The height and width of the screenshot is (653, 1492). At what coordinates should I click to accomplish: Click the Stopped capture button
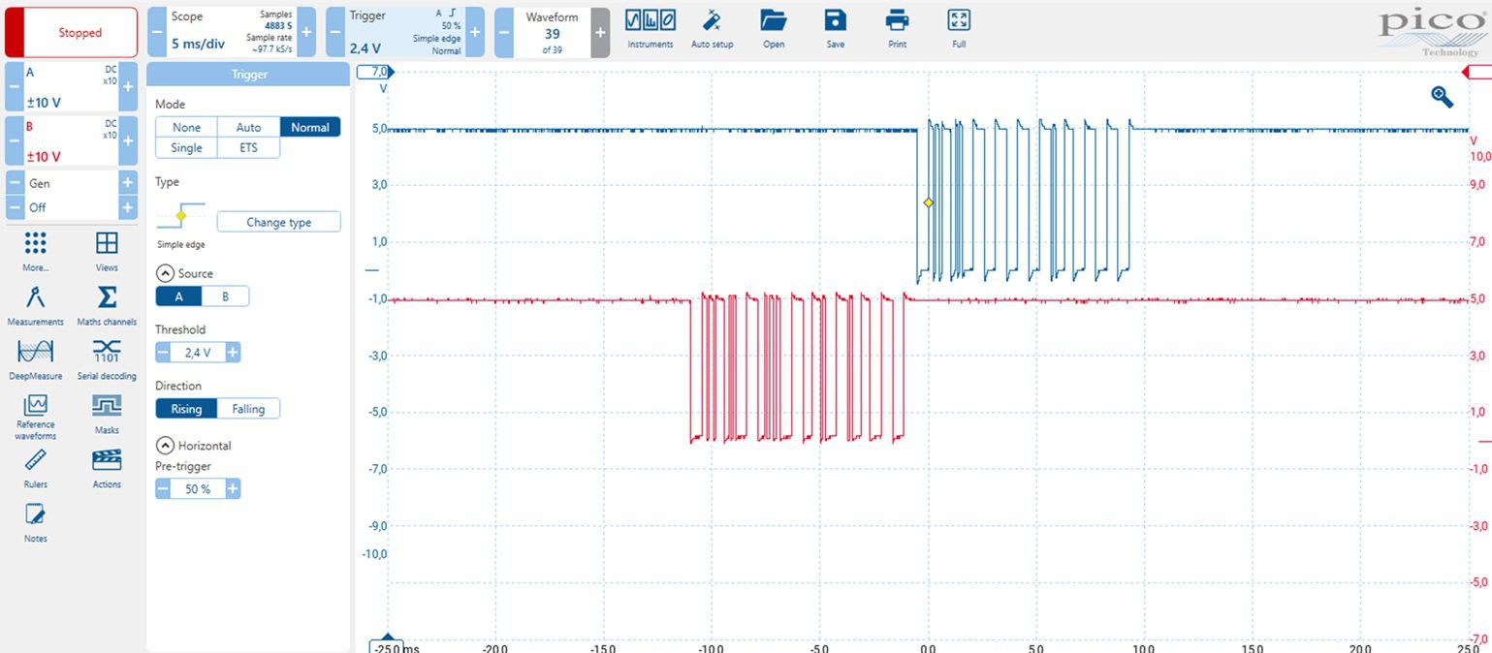click(x=72, y=32)
